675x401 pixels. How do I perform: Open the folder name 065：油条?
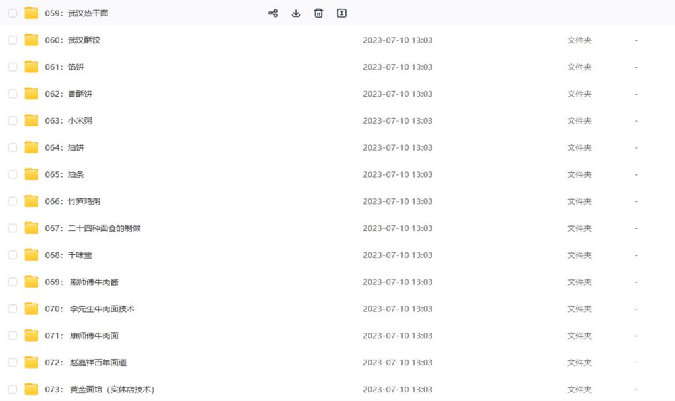click(65, 174)
